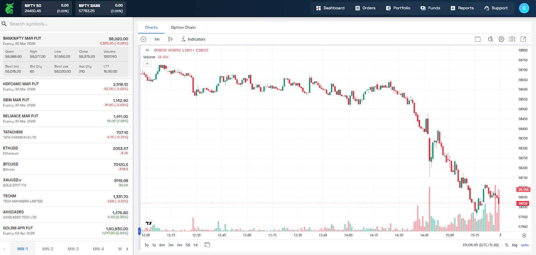Viewport: 536px width, 255px height.
Task: Toggle auto scale
Action: (525, 245)
